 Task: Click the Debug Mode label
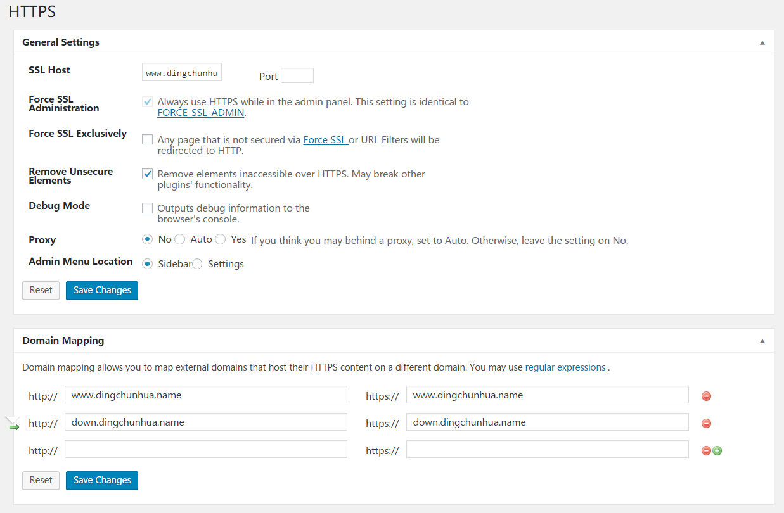click(x=60, y=206)
